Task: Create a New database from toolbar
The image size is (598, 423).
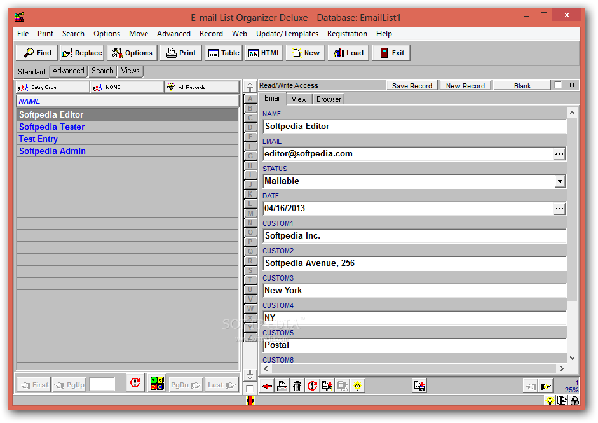Action: point(306,53)
